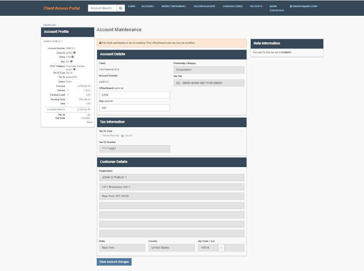This screenshot has width=364, height=271.
Task: Open the Ownership Category Corporation dropdown
Action: (x=209, y=70)
